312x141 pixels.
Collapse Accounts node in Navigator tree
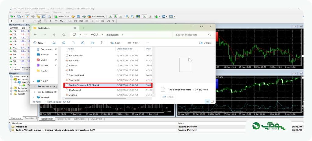pos(11,79)
